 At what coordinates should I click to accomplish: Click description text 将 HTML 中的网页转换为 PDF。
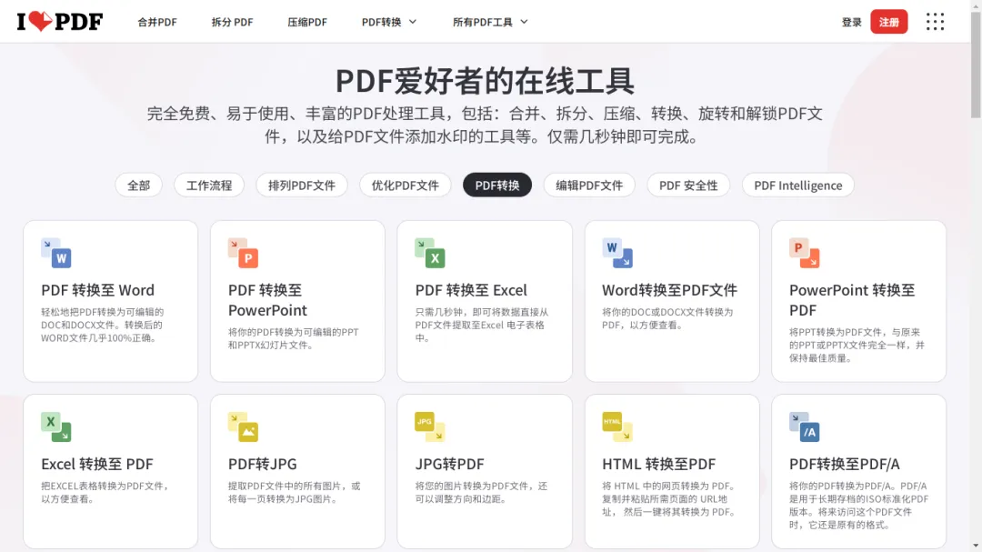point(668,487)
